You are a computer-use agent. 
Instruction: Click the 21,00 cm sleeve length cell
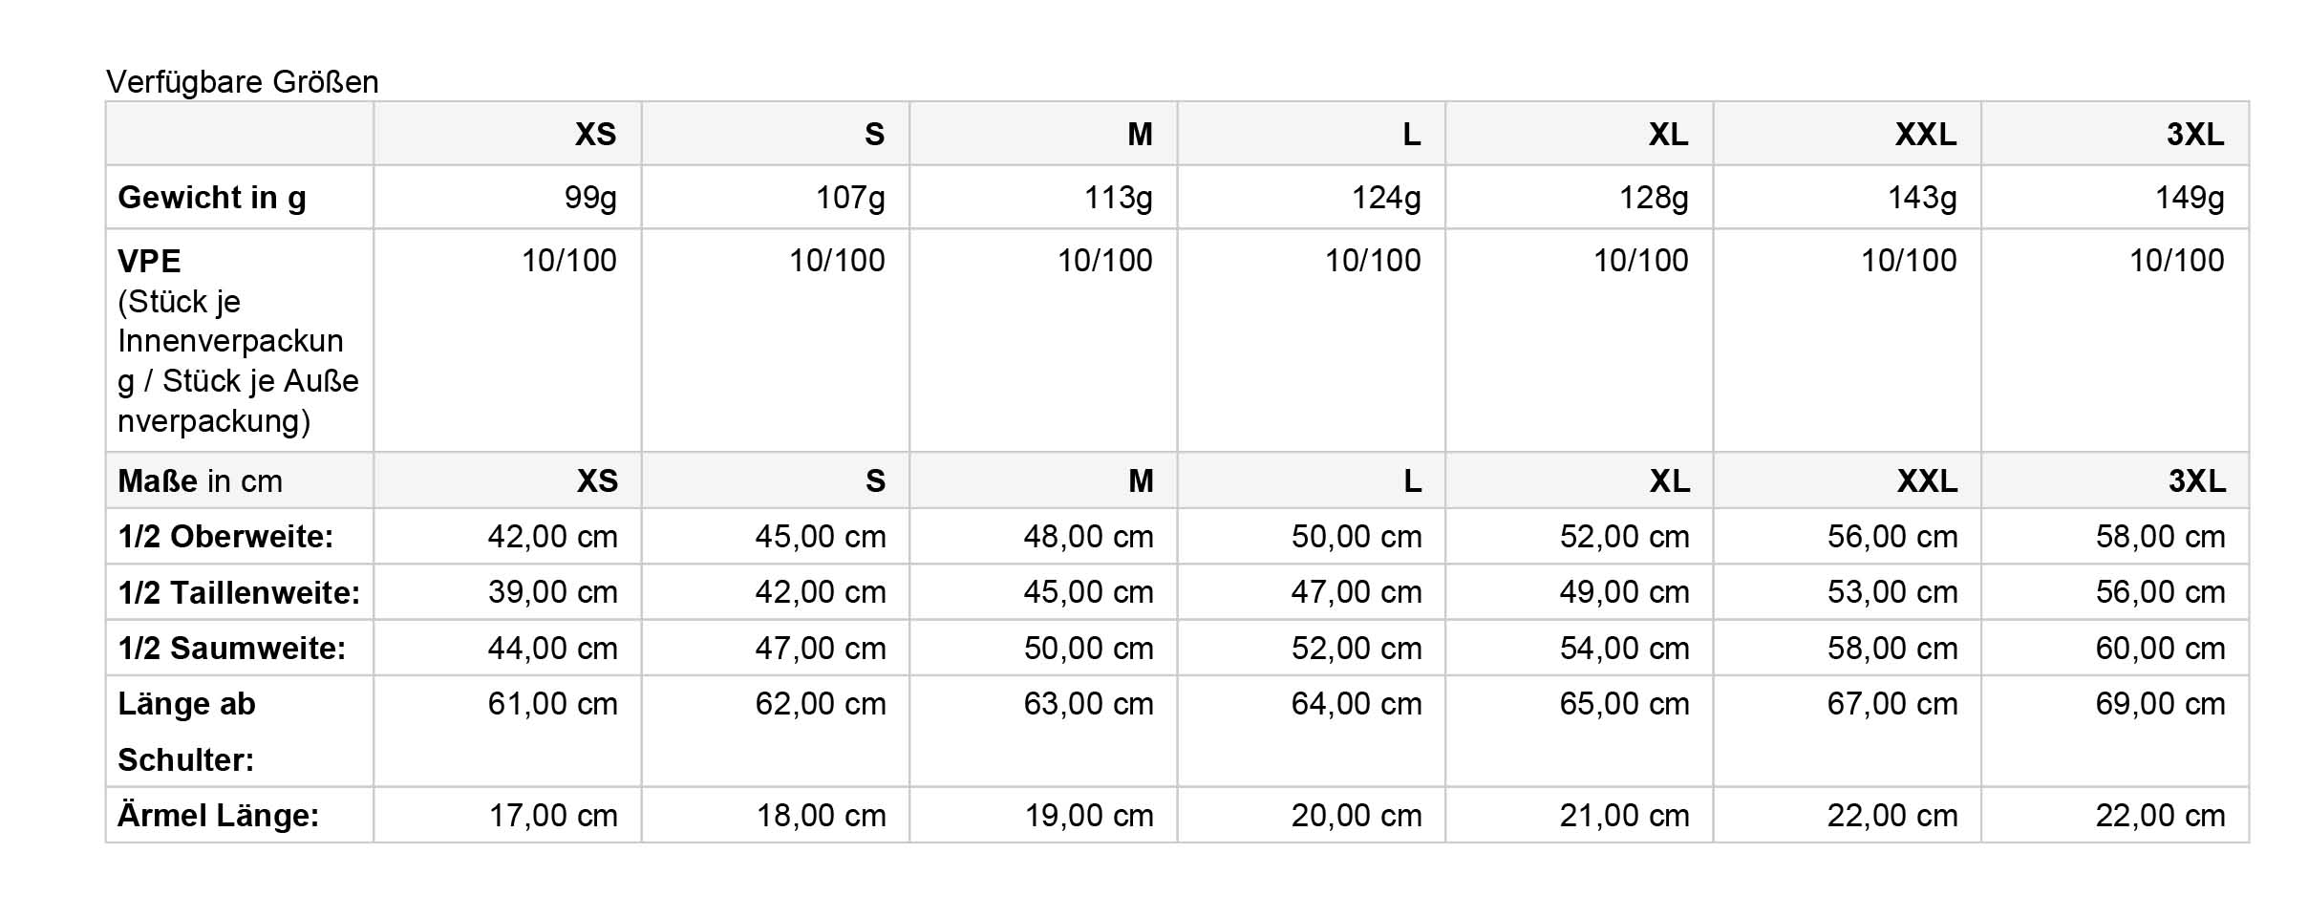(x=1624, y=816)
